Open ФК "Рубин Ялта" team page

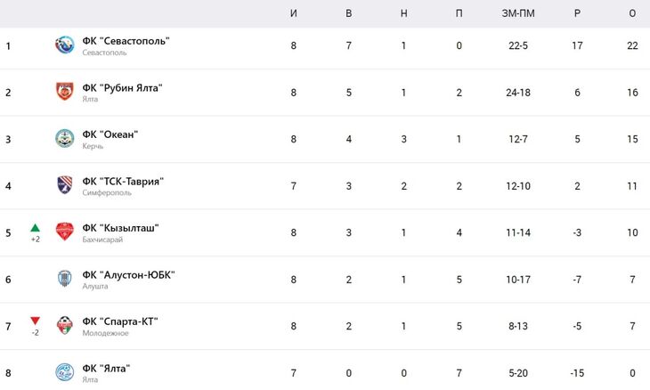pos(122,87)
